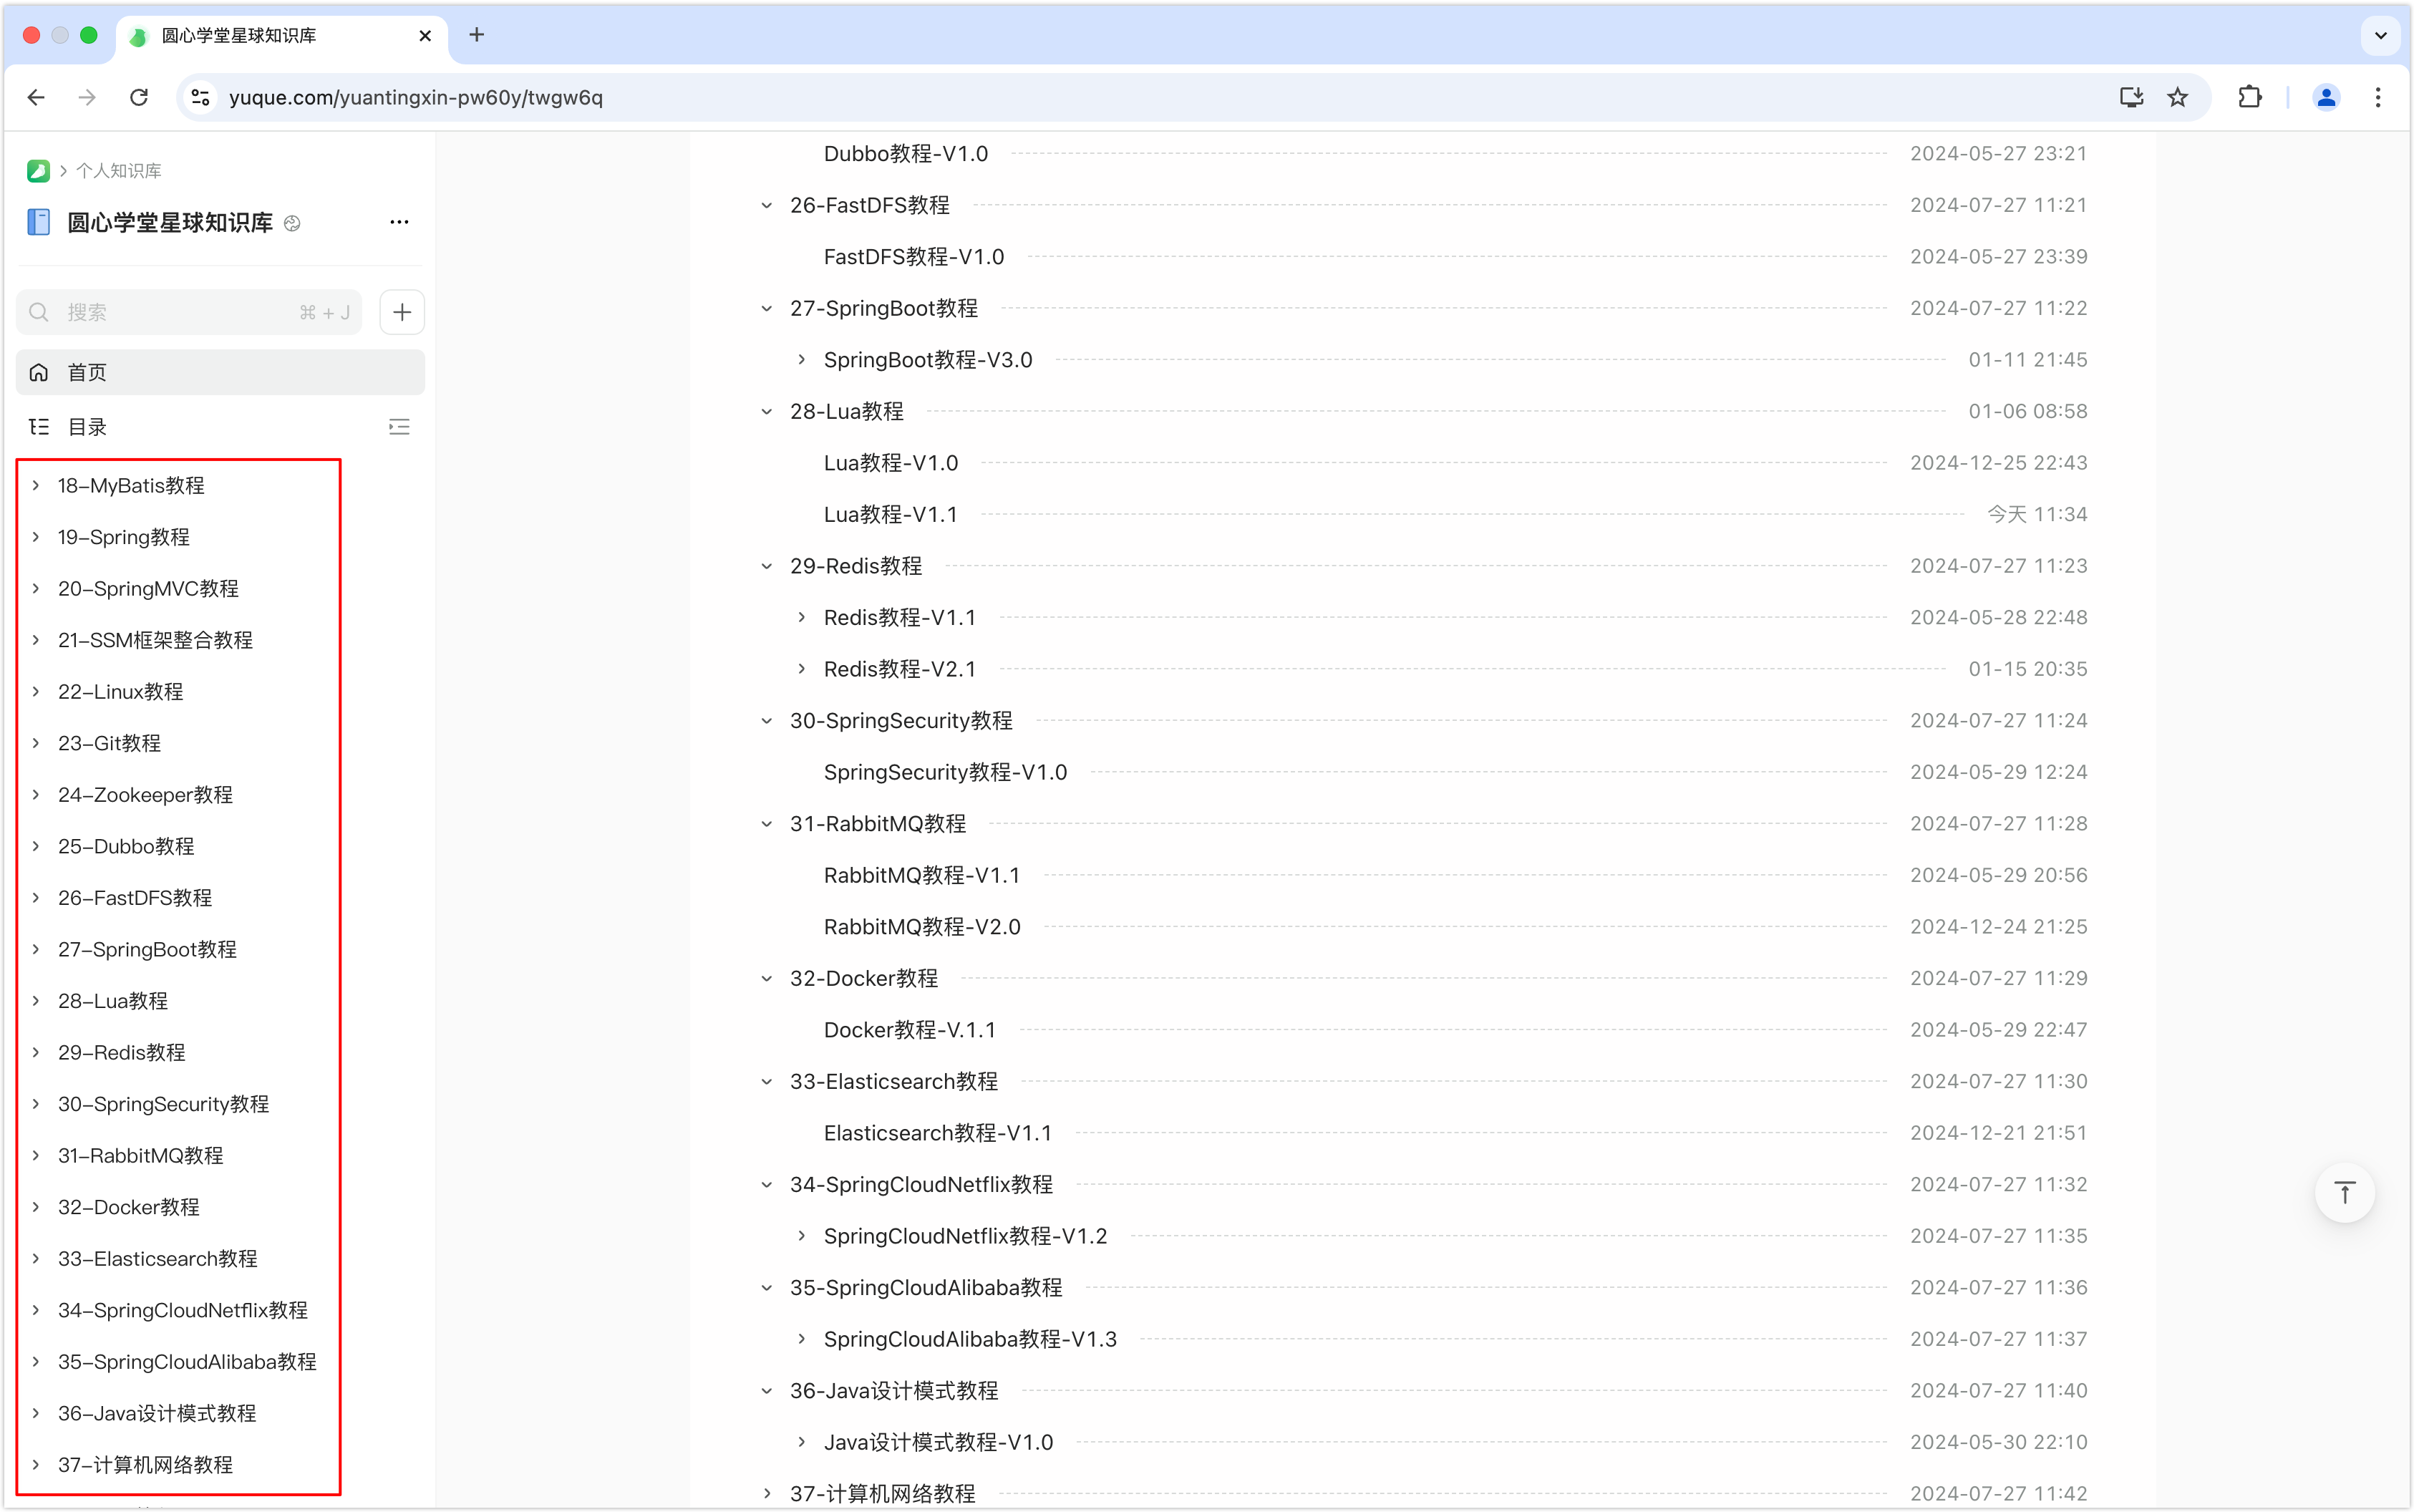The width and height of the screenshot is (2414, 1512).
Task: Toggle the collapse-all directory icon
Action: 399,427
